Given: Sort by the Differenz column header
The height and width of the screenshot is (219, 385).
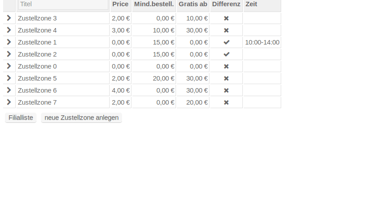Looking at the screenshot, I should tap(226, 4).
